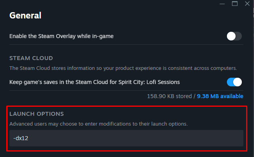Click the STEAM CLOUD section header

pos(31,58)
